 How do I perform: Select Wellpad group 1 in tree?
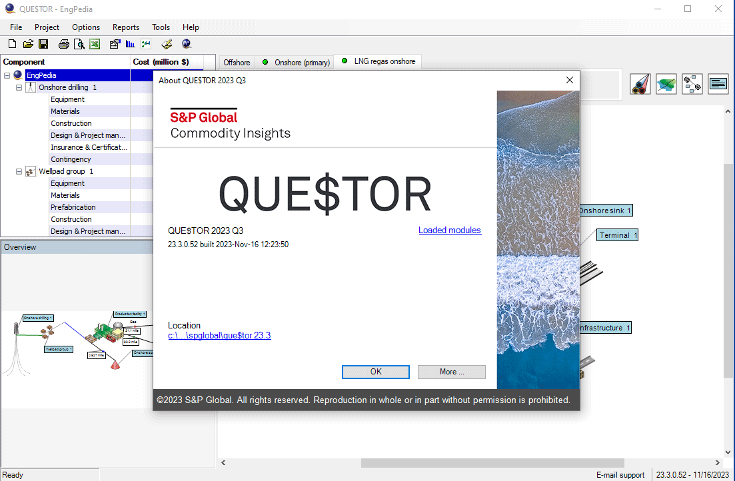66,171
